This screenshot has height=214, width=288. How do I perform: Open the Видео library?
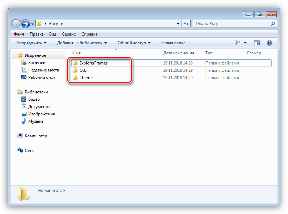pyautogui.click(x=34, y=99)
